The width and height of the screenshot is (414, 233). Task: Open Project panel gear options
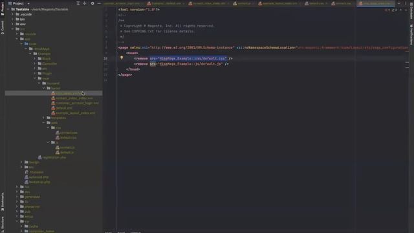[93, 3]
